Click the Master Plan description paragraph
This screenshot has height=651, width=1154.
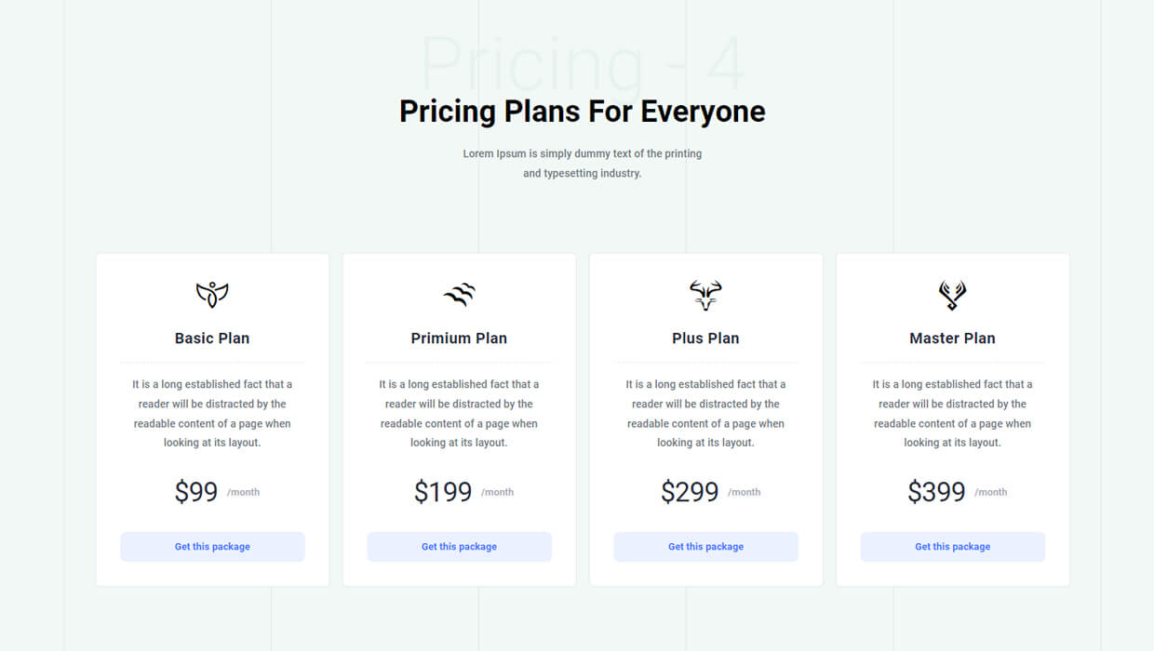point(952,414)
